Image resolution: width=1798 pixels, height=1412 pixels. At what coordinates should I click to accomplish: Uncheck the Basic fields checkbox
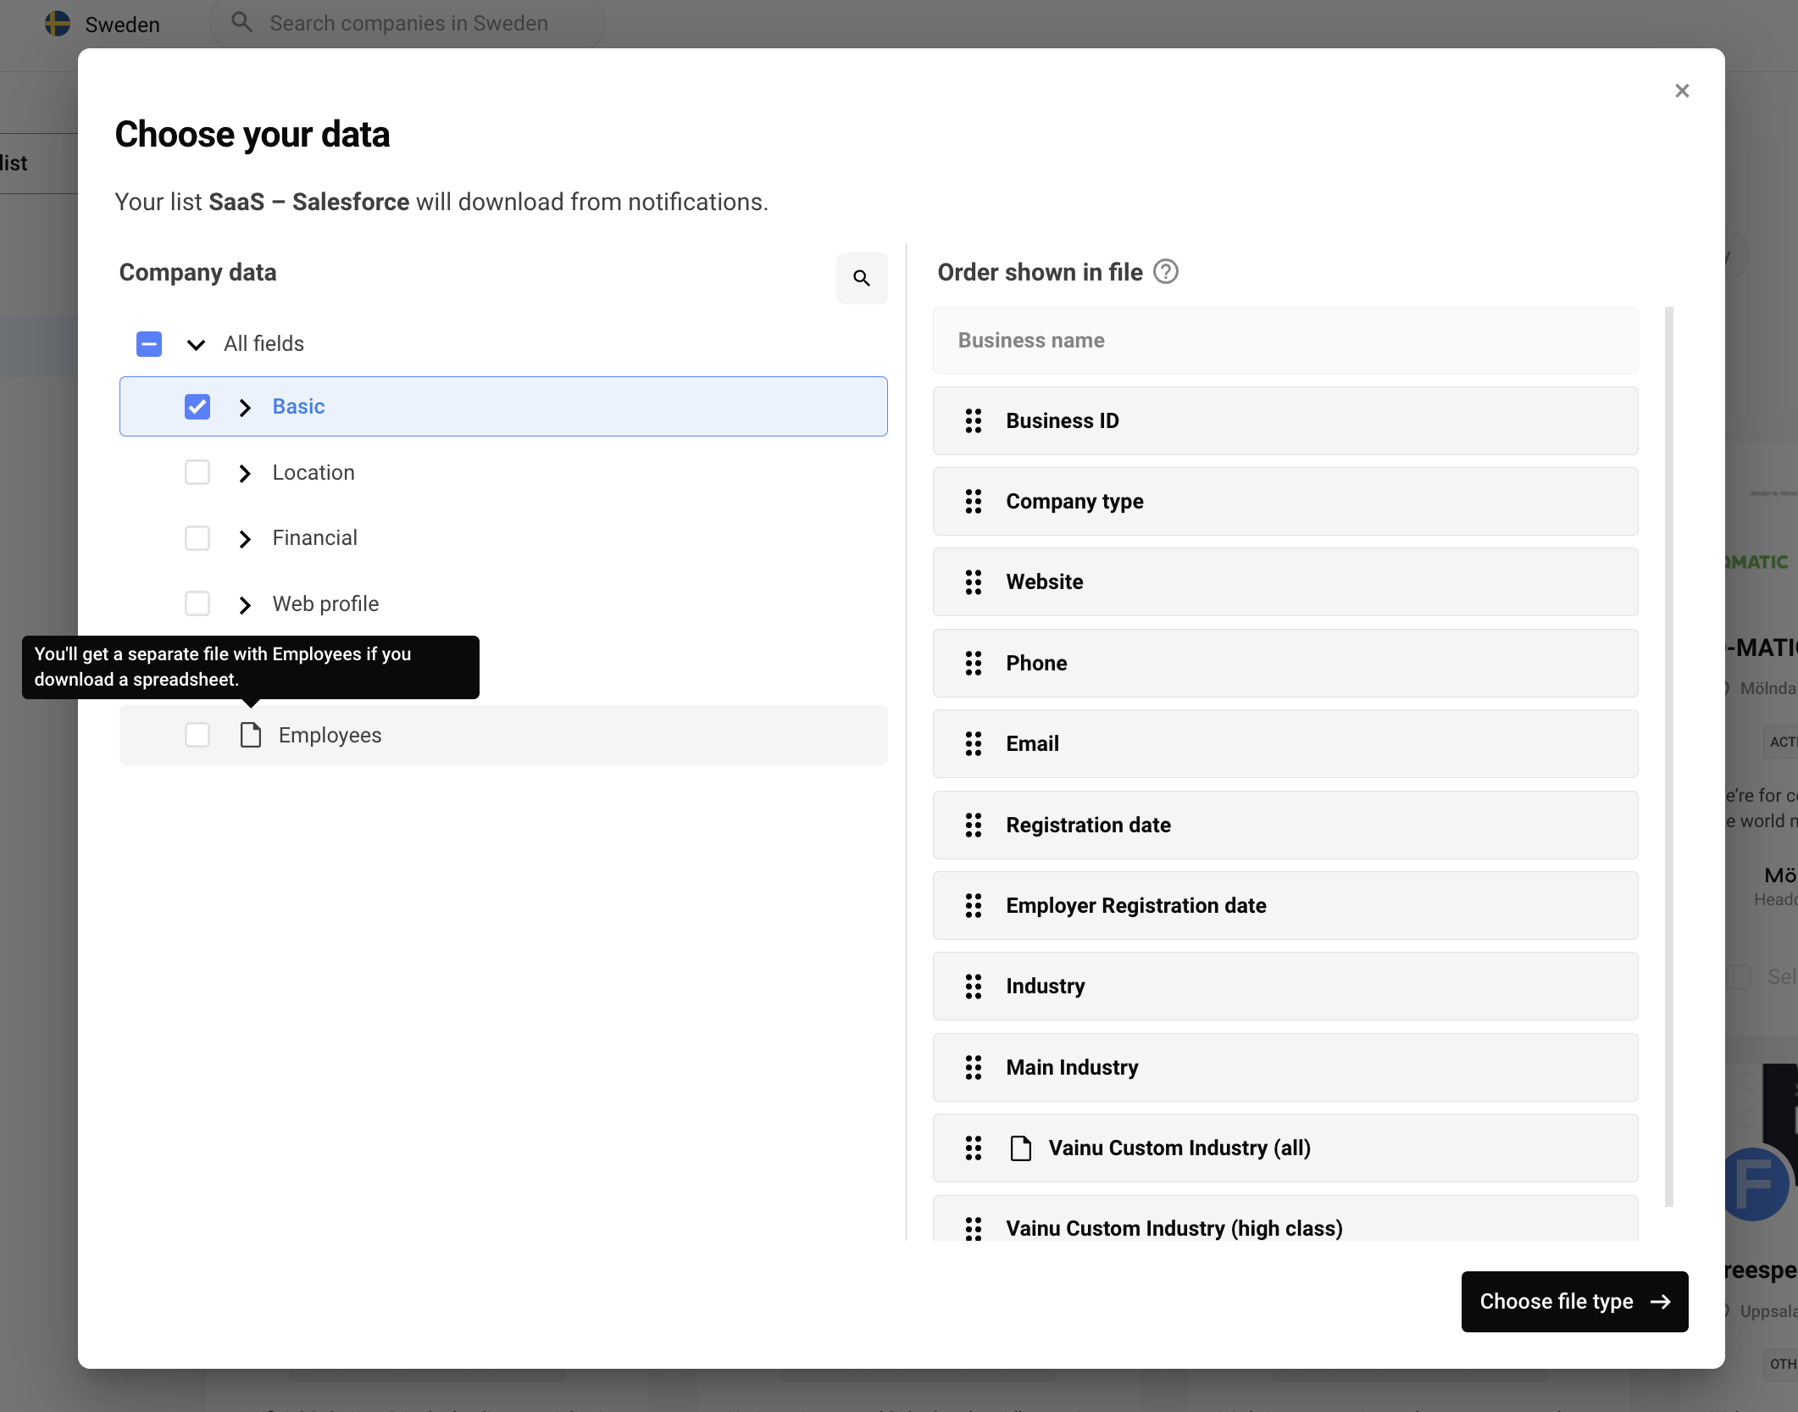pos(197,407)
